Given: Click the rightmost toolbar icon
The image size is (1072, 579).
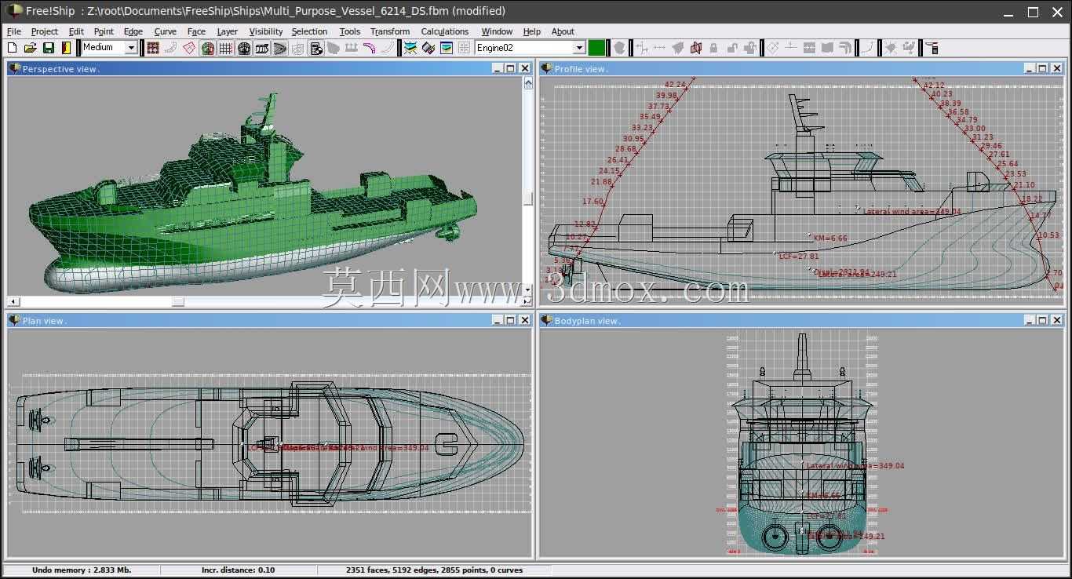Looking at the screenshot, I should 932,48.
